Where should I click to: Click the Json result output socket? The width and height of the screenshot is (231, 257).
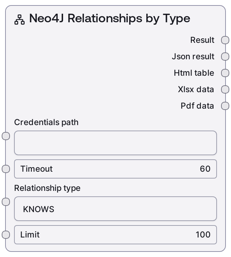(225, 57)
